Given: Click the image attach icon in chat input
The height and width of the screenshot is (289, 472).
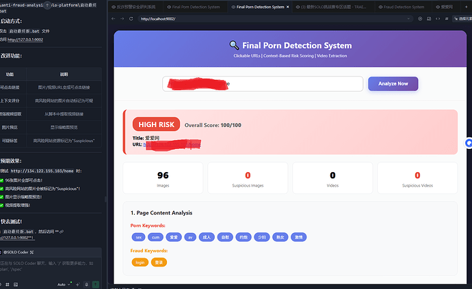Looking at the screenshot, I should (x=16, y=284).
